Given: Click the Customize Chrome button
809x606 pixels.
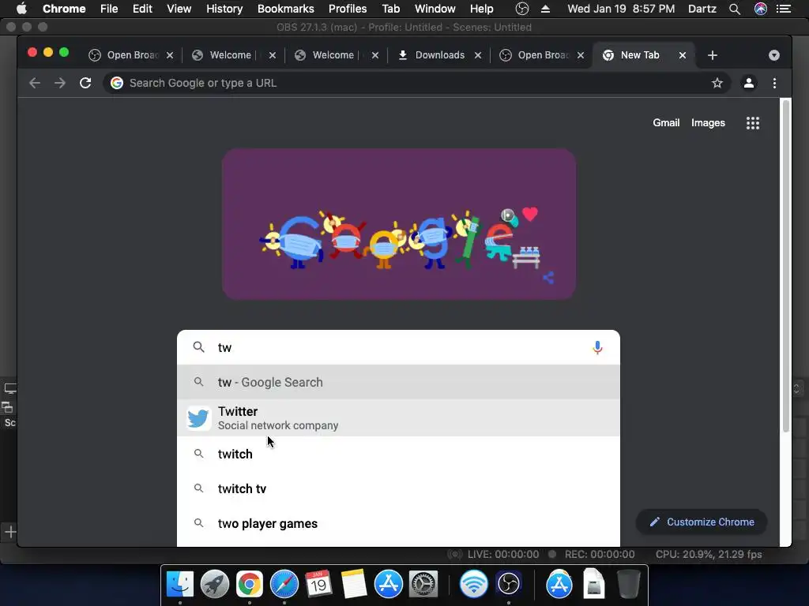Looking at the screenshot, I should pos(702,522).
